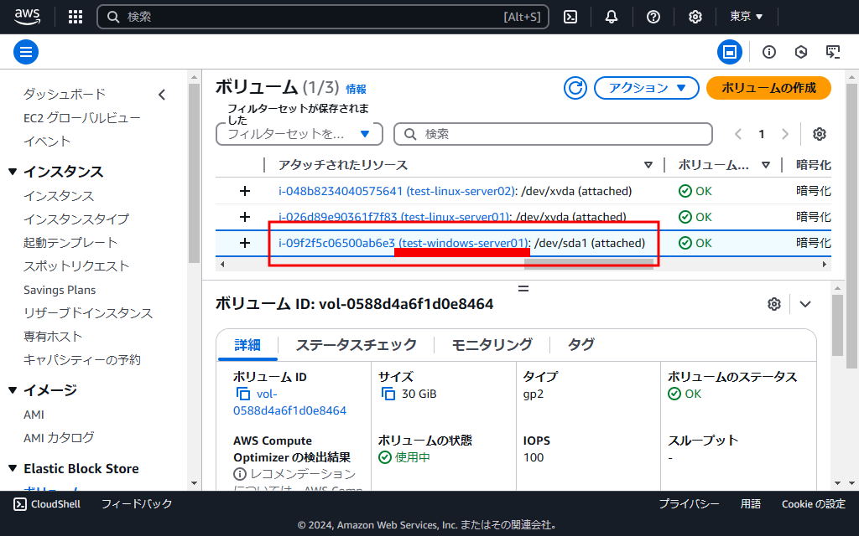Switch to the ステータスチェック tab
The image size is (859, 536).
pyautogui.click(x=356, y=345)
